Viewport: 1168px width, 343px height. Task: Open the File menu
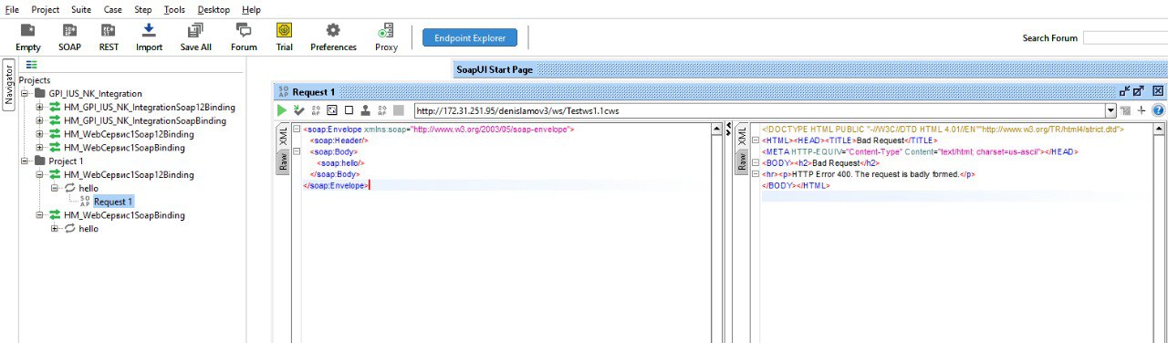pos(13,9)
